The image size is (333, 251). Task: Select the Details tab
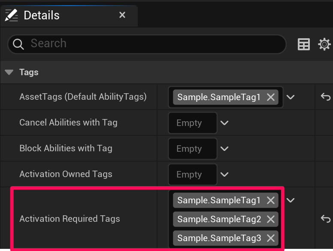[x=42, y=15]
